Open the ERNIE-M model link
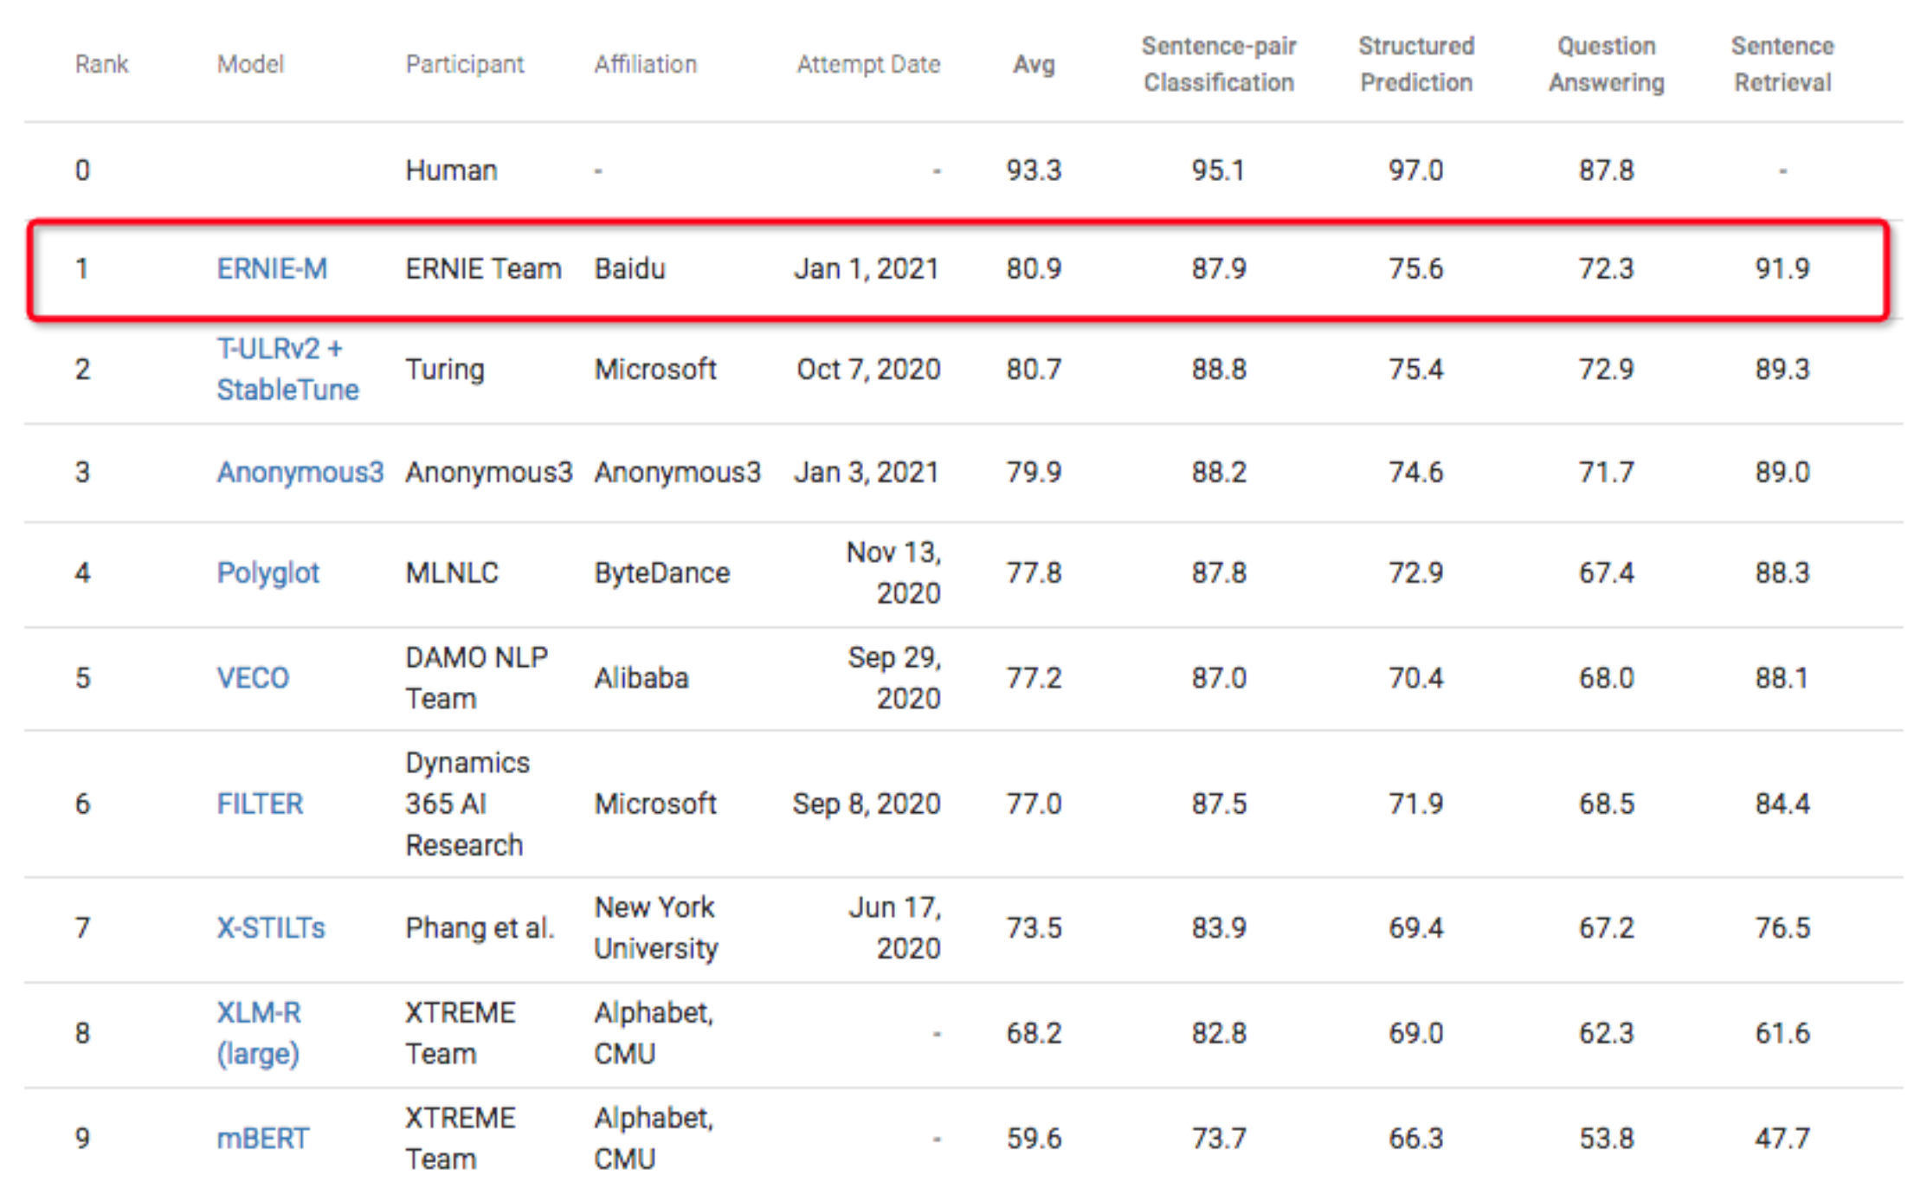 pyautogui.click(x=272, y=268)
